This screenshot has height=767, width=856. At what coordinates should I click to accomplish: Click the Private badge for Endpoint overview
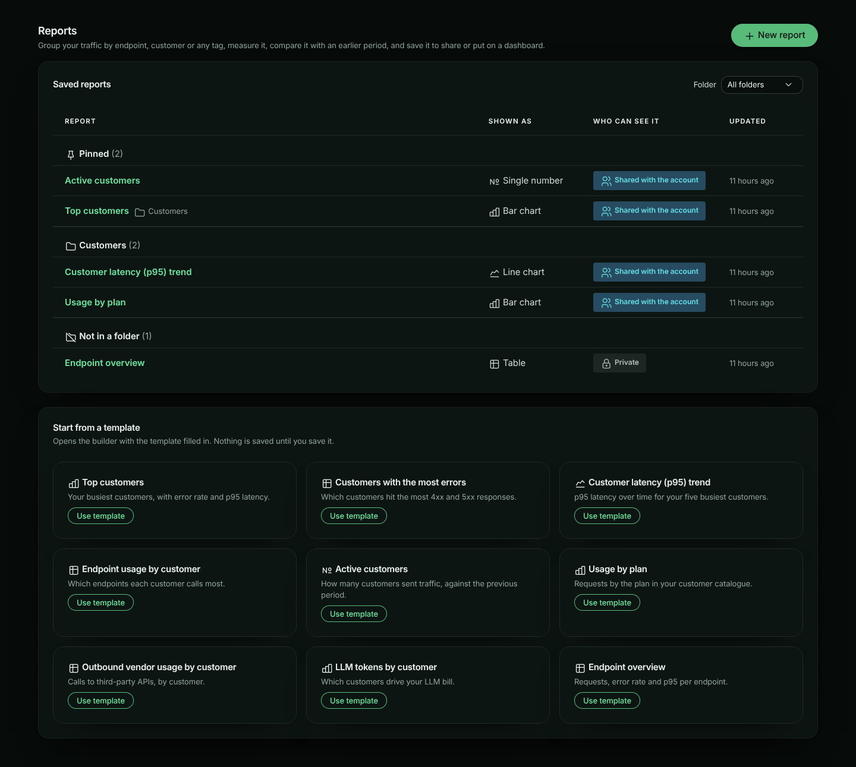619,363
